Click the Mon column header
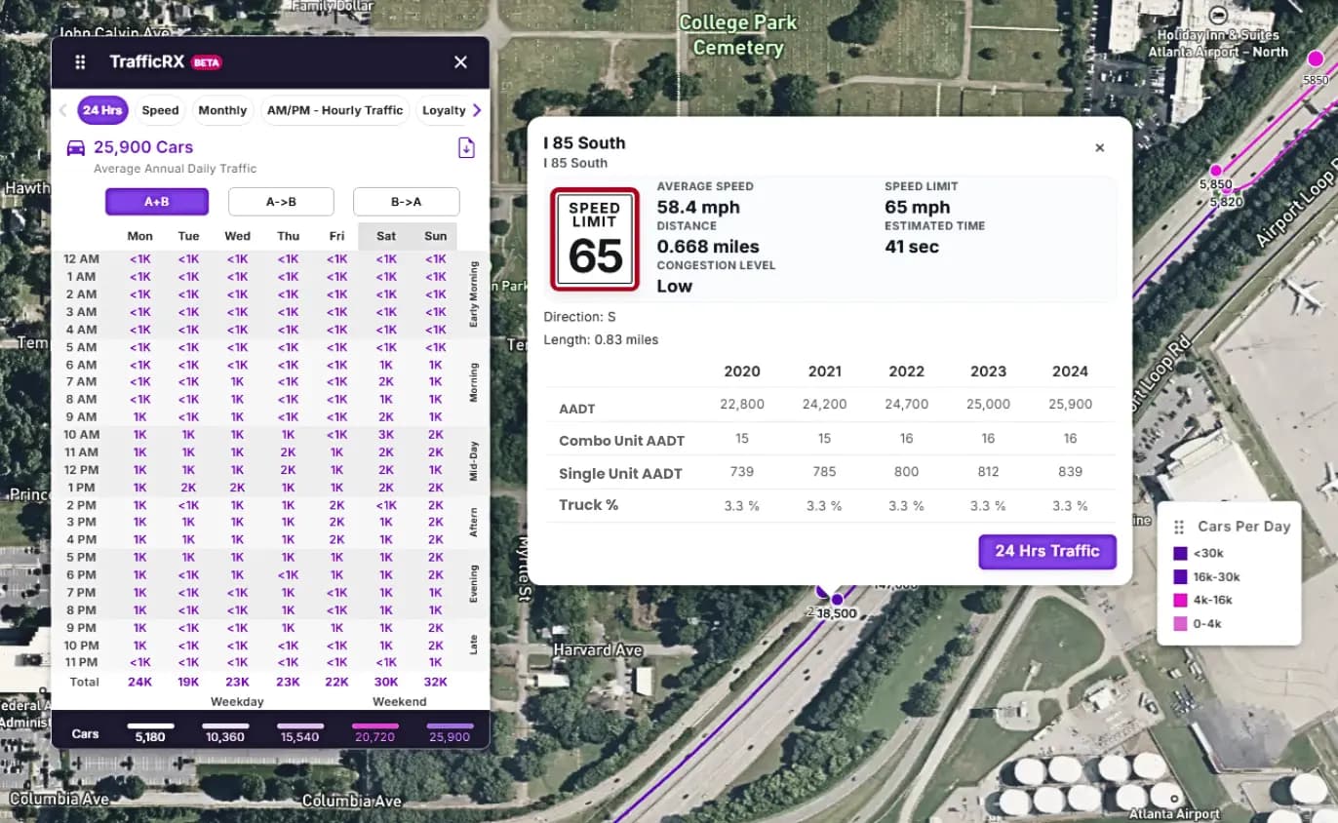The width and height of the screenshot is (1338, 823). click(139, 236)
